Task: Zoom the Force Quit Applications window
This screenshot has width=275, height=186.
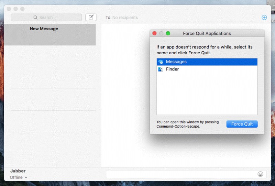Action: coord(168,33)
